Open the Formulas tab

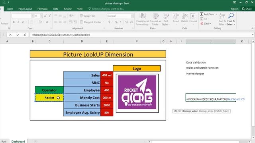coord(43,9)
